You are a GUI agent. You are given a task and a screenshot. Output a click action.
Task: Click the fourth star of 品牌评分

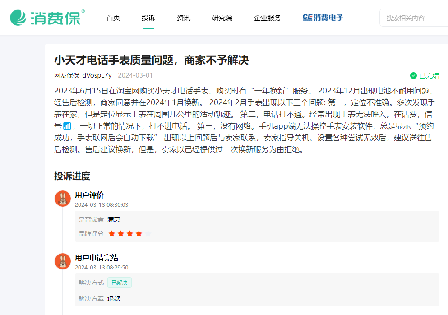point(139,234)
